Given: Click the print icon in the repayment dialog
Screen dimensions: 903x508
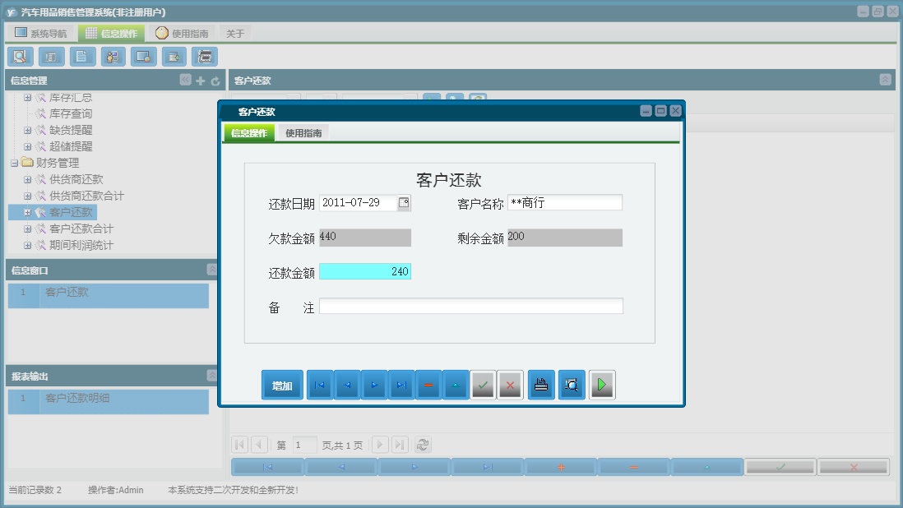Looking at the screenshot, I should pyautogui.click(x=540, y=384).
